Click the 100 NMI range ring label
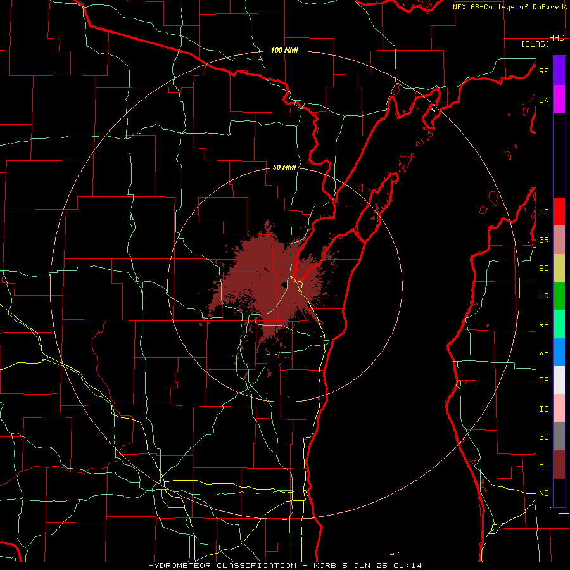This screenshot has width=570, height=570. [x=284, y=50]
